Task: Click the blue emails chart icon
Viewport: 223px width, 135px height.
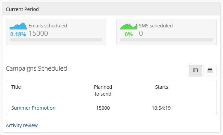Action: (18, 26)
